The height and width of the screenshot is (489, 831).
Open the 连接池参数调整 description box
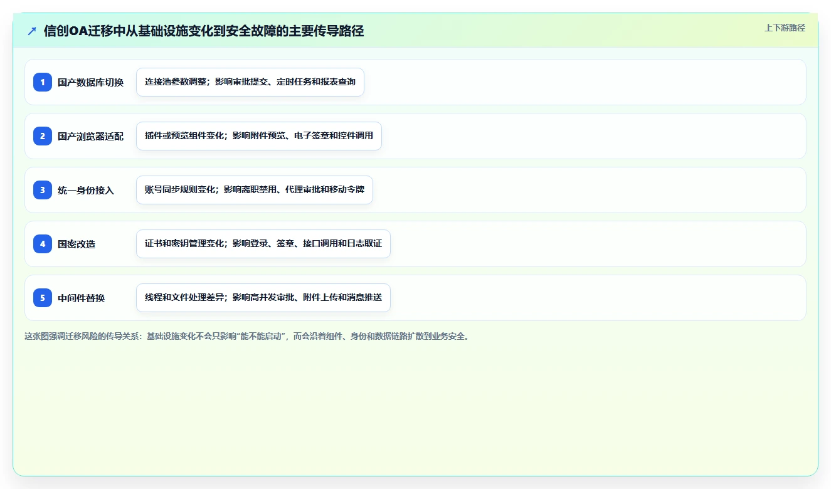coord(250,82)
